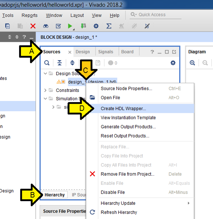Open Quick Access search dropdown

click(x=134, y=15)
